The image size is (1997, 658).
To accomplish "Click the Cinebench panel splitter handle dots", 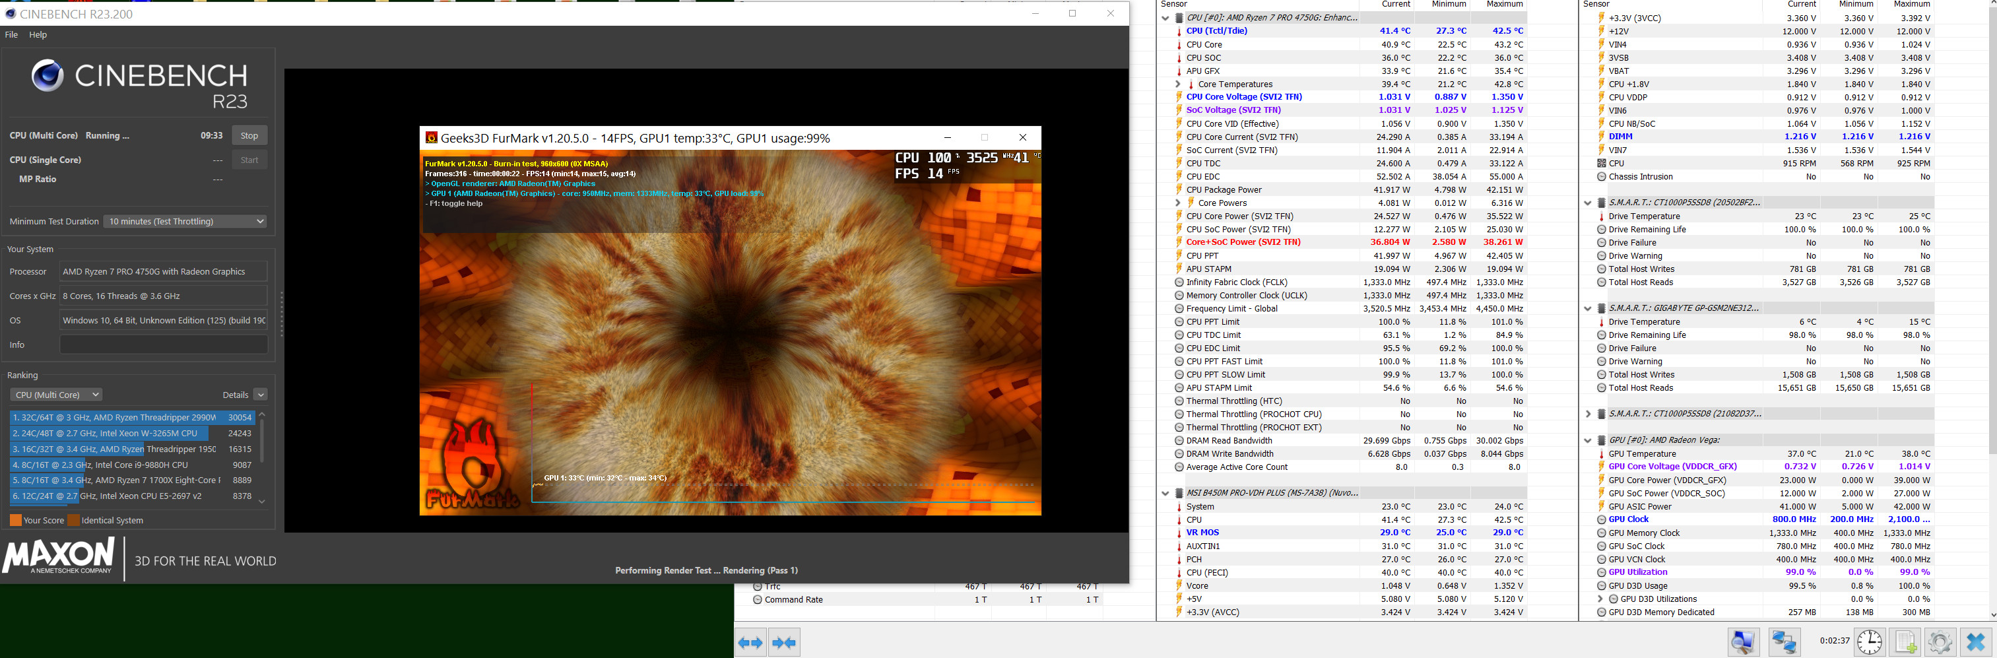I will [x=281, y=314].
